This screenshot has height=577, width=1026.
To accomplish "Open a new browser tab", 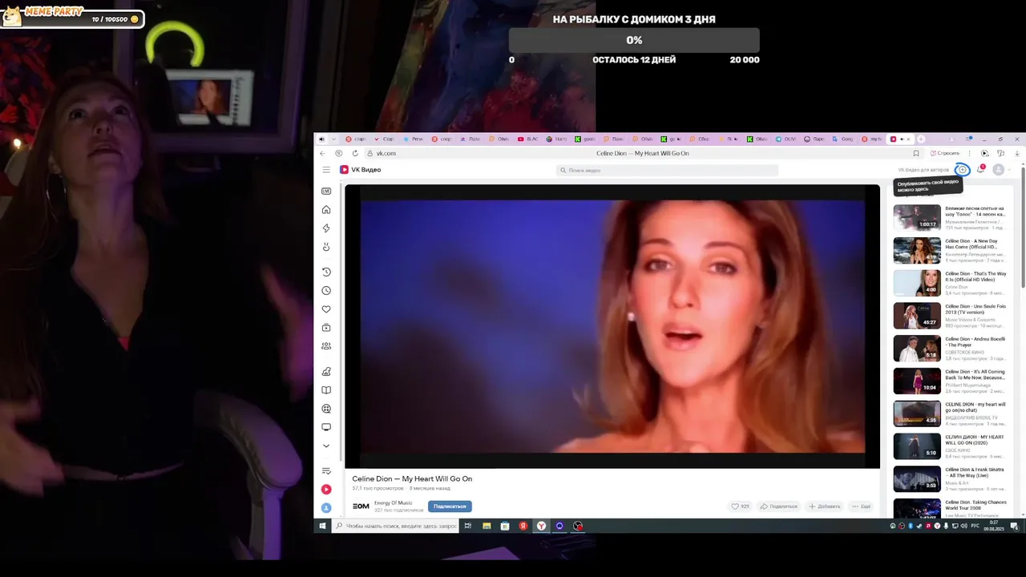I will point(921,139).
